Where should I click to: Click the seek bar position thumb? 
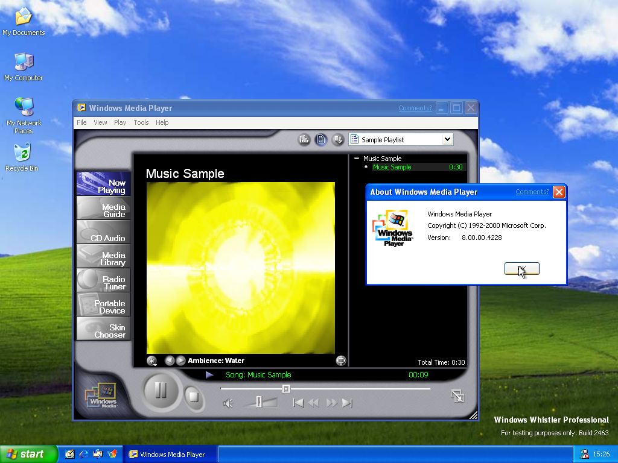click(x=286, y=389)
